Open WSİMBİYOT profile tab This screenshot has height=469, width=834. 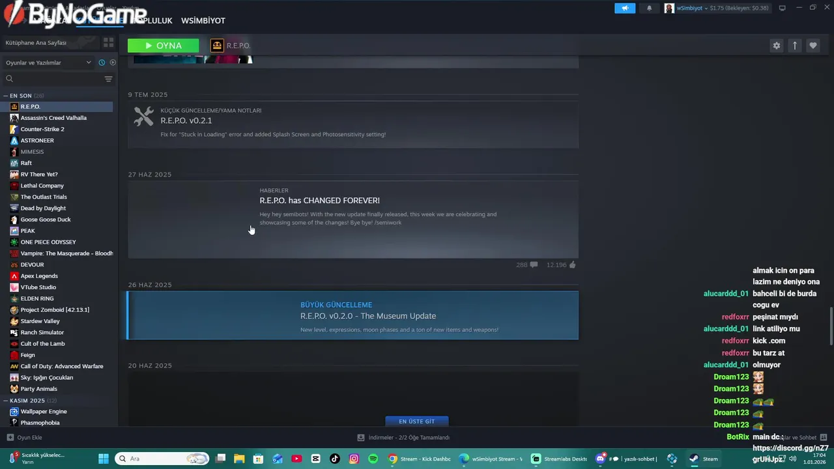tap(203, 21)
